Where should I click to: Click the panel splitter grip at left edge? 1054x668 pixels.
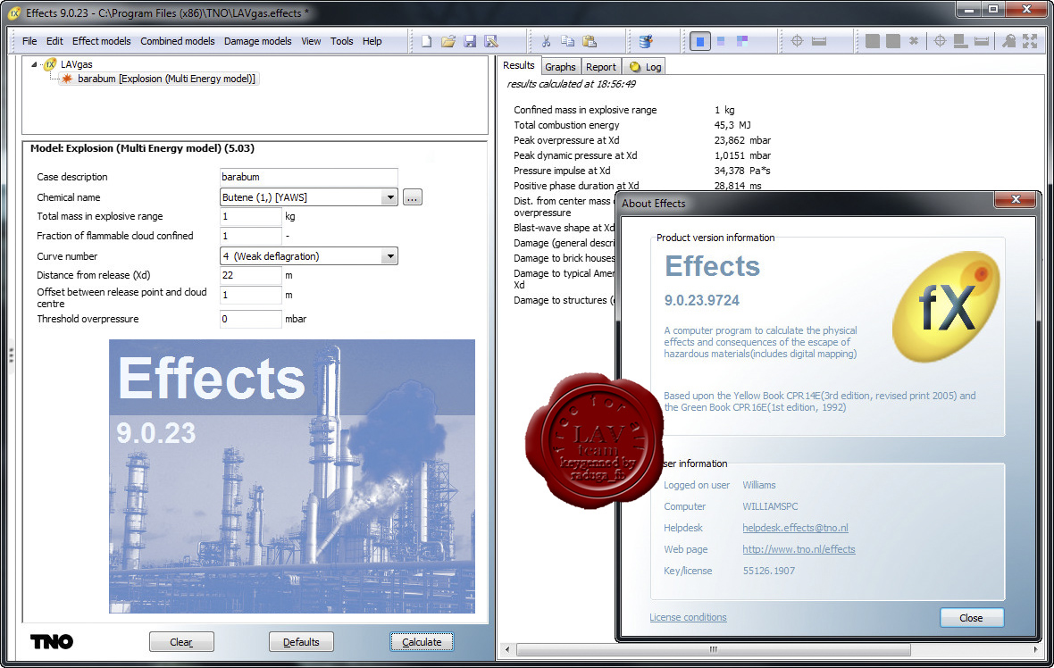[11, 355]
